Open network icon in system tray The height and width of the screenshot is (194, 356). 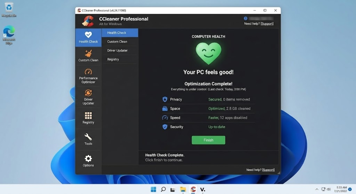coord(323,189)
